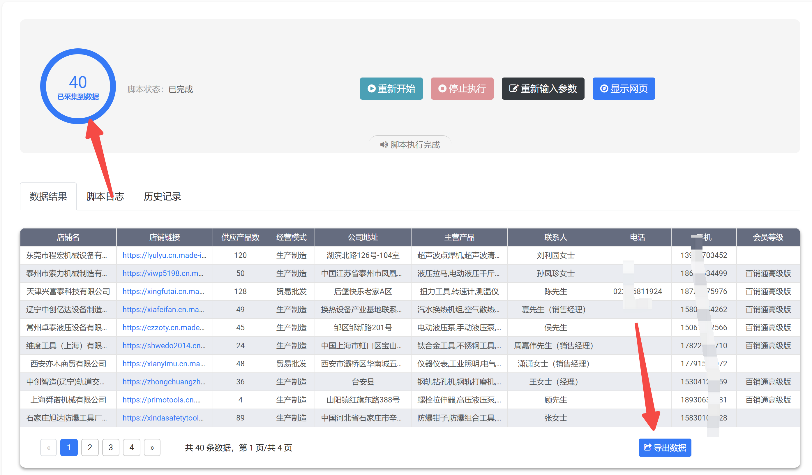Open the 历史记录 tab
This screenshot has height=475, width=812.
[x=162, y=196]
